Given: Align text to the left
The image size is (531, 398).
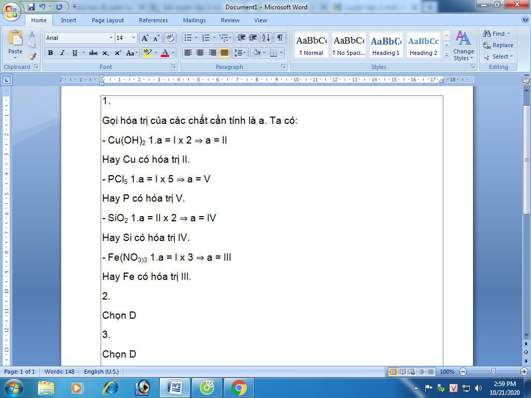Looking at the screenshot, I should pos(188,53).
